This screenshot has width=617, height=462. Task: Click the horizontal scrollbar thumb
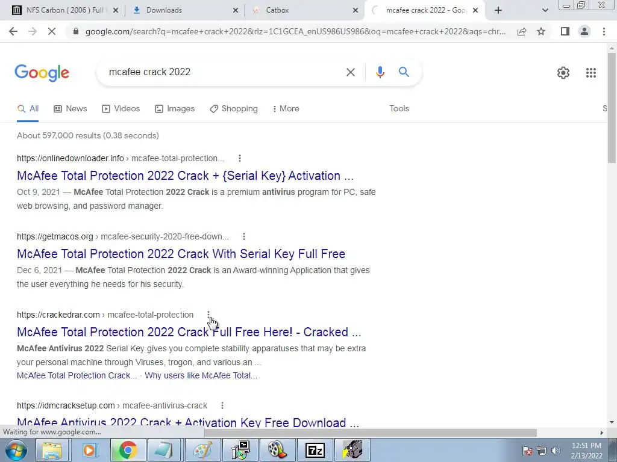(371, 433)
